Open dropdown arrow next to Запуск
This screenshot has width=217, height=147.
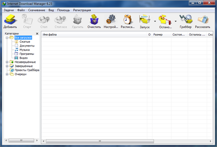[x=155, y=21]
